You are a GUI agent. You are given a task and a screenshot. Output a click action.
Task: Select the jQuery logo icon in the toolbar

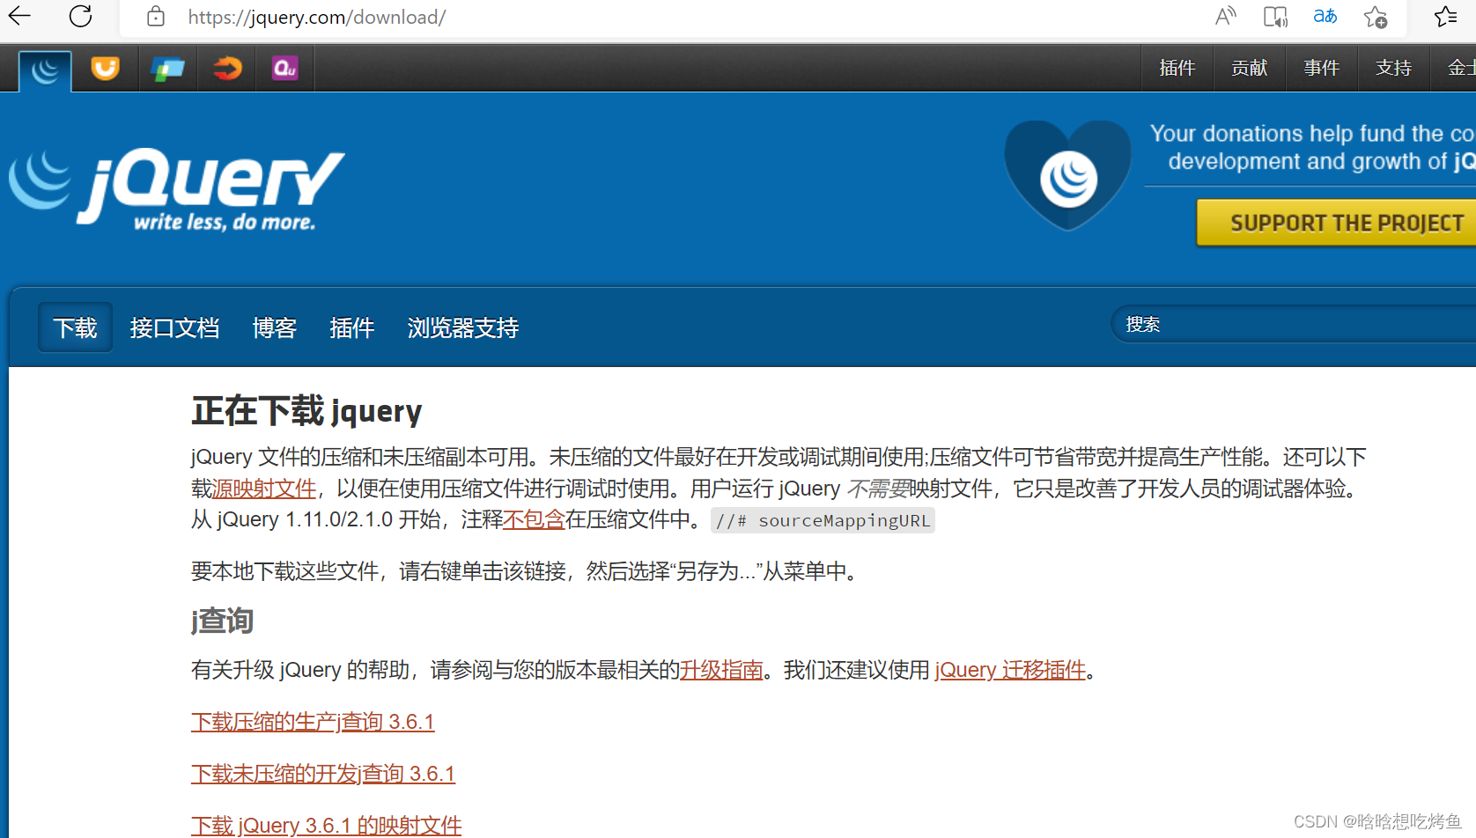click(44, 68)
